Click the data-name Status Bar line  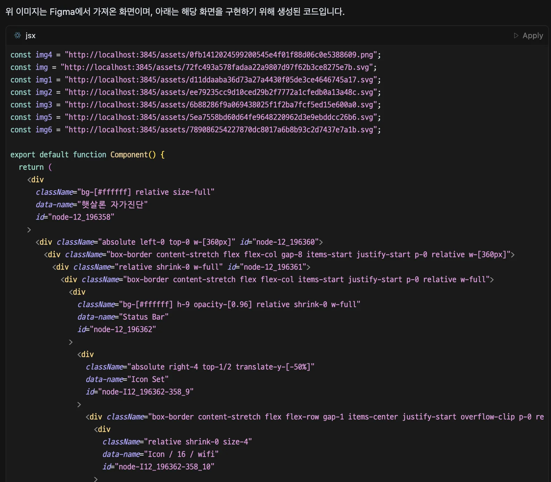(x=123, y=317)
